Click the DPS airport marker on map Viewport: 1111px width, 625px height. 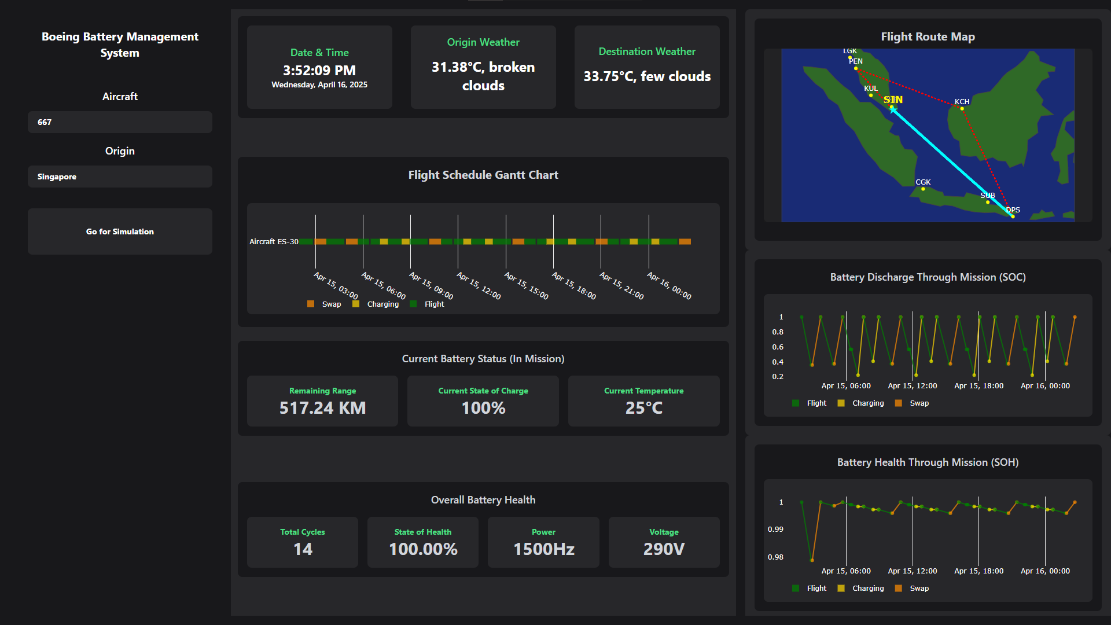pyautogui.click(x=1013, y=216)
